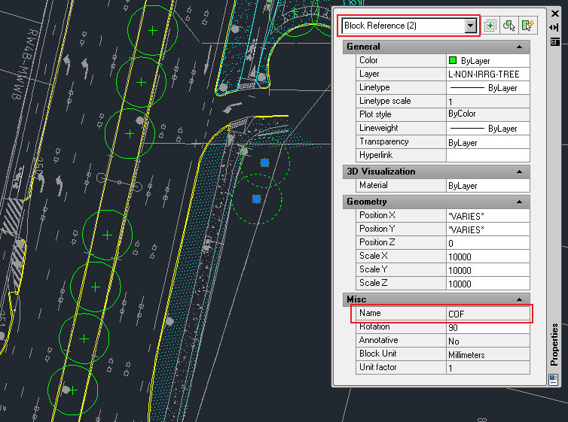Open the palette properties menu icon
Screen dimensions: 568x422
tap(554, 41)
